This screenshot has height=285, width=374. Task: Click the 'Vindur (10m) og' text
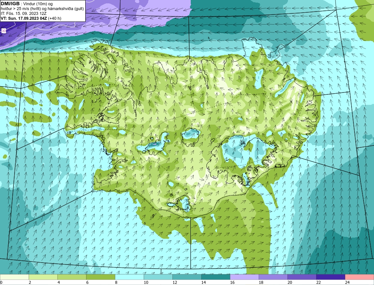(x=38, y=4)
